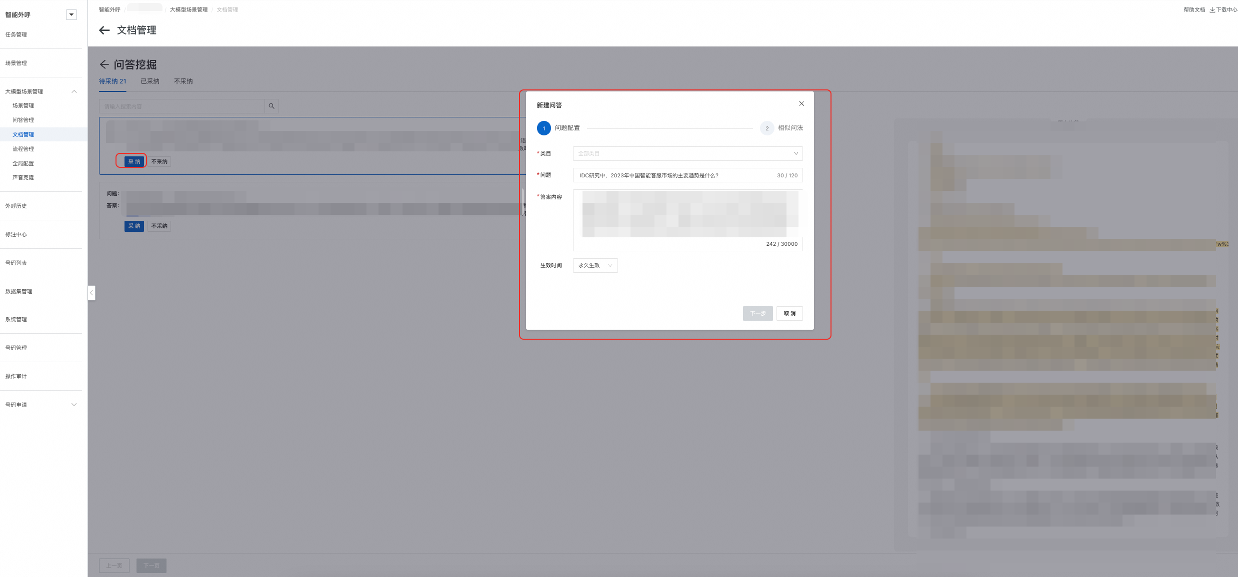Open the 下载中心 link

(x=1223, y=9)
